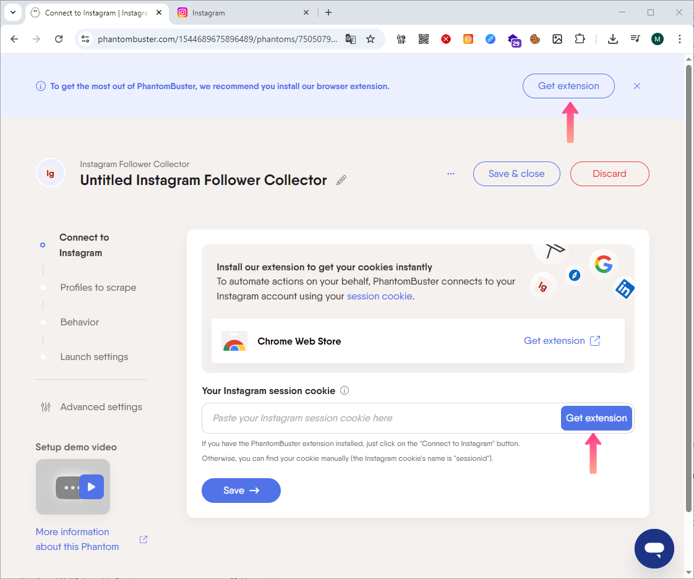Open a new browser tab

click(328, 12)
